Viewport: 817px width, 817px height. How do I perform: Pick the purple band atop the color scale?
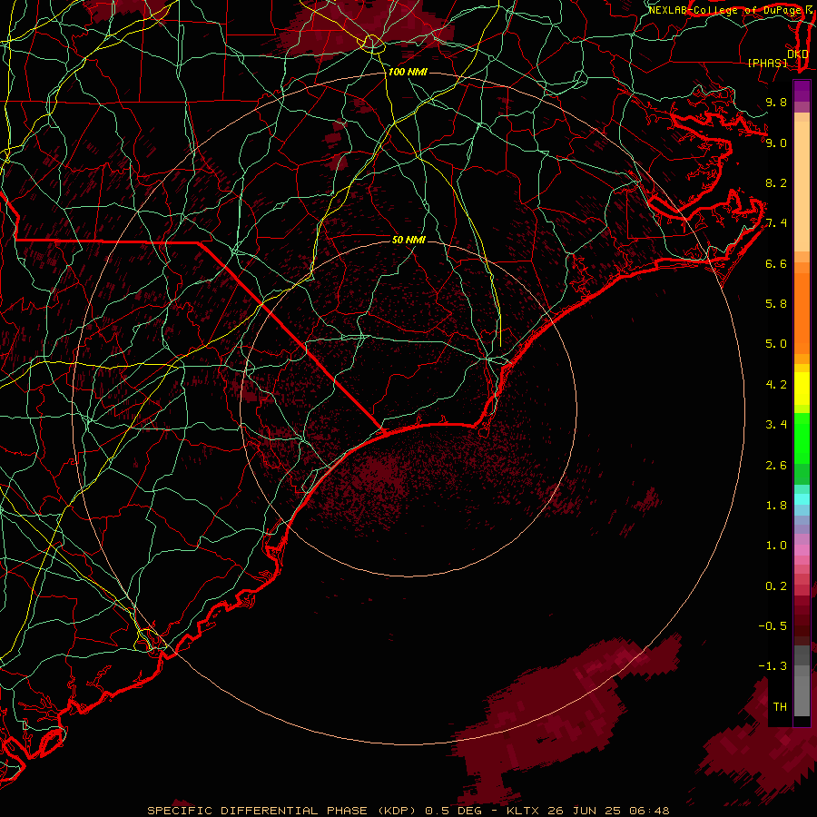pyautogui.click(x=802, y=91)
